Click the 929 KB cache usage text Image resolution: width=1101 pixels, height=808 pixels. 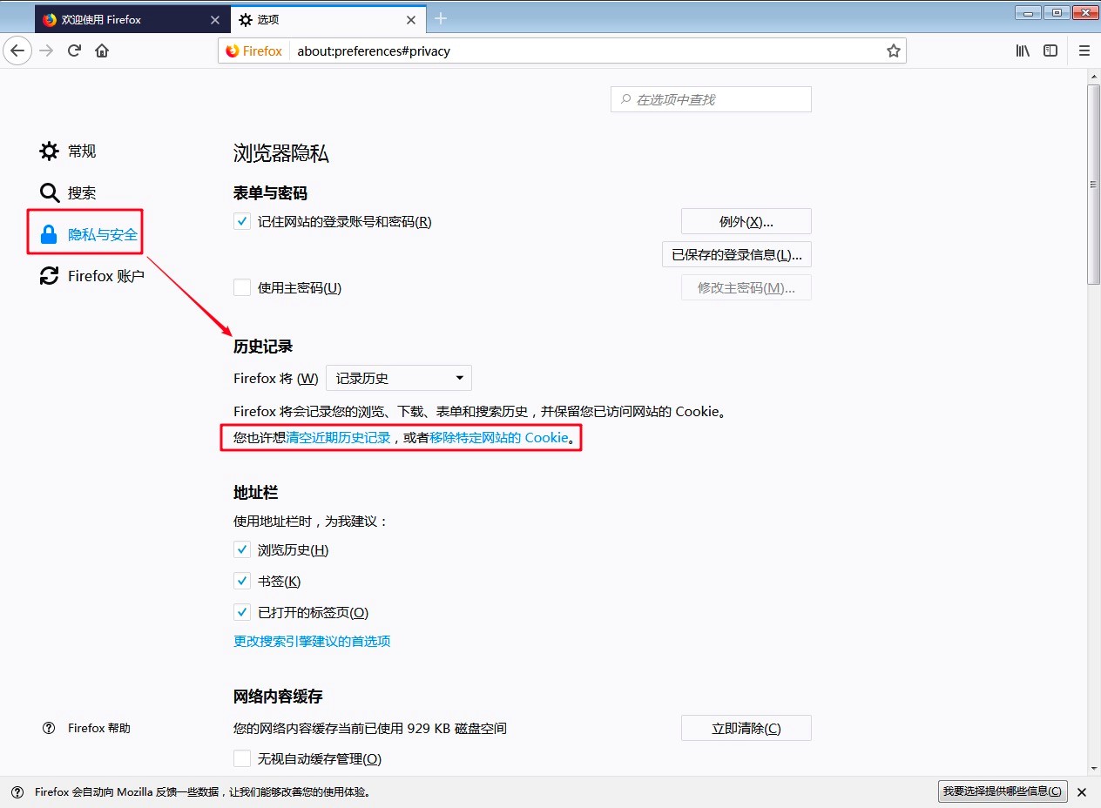pos(370,728)
